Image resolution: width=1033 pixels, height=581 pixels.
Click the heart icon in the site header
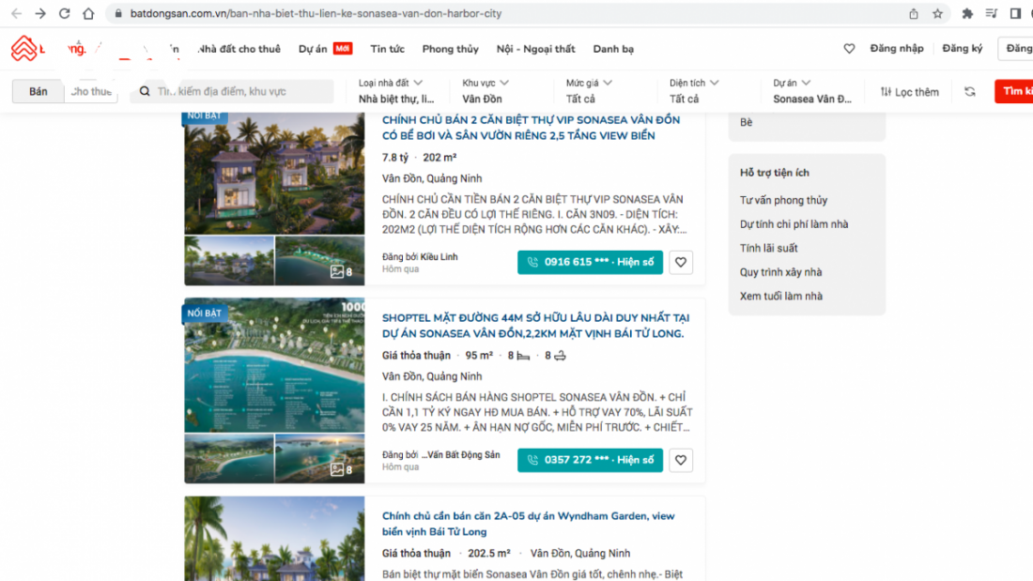pos(849,48)
